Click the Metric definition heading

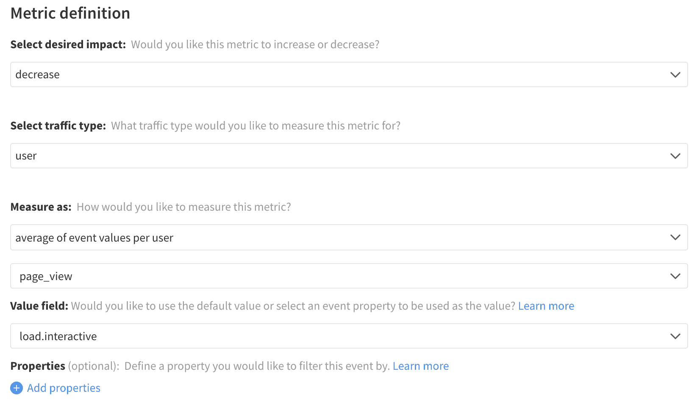point(70,13)
